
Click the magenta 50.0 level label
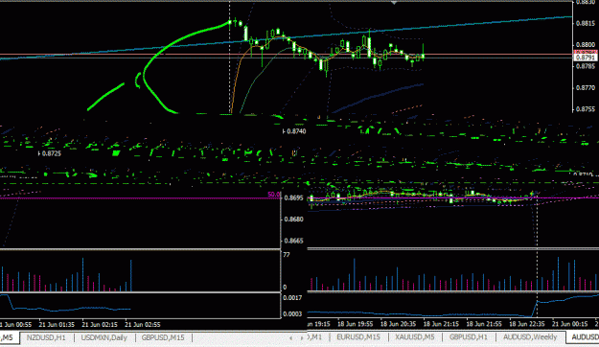(273, 195)
